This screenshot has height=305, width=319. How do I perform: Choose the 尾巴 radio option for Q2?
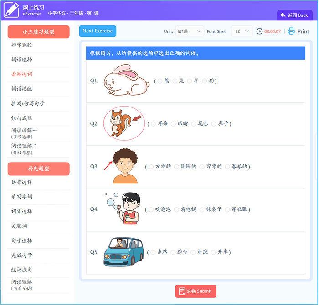click(194, 124)
